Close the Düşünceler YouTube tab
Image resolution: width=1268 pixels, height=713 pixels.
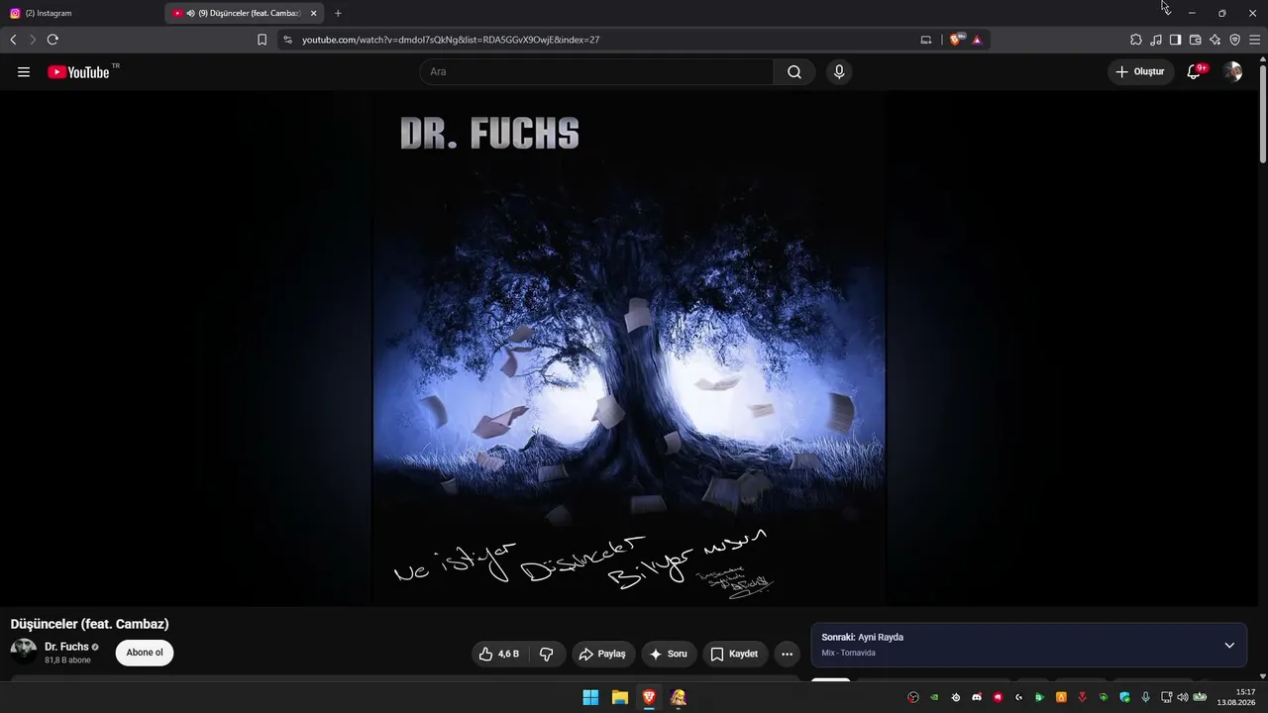[313, 13]
